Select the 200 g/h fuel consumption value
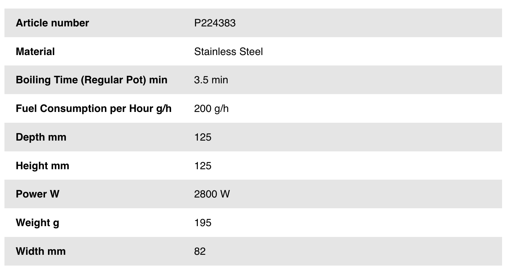Image resolution: width=511 pixels, height=273 pixels. pyautogui.click(x=211, y=109)
